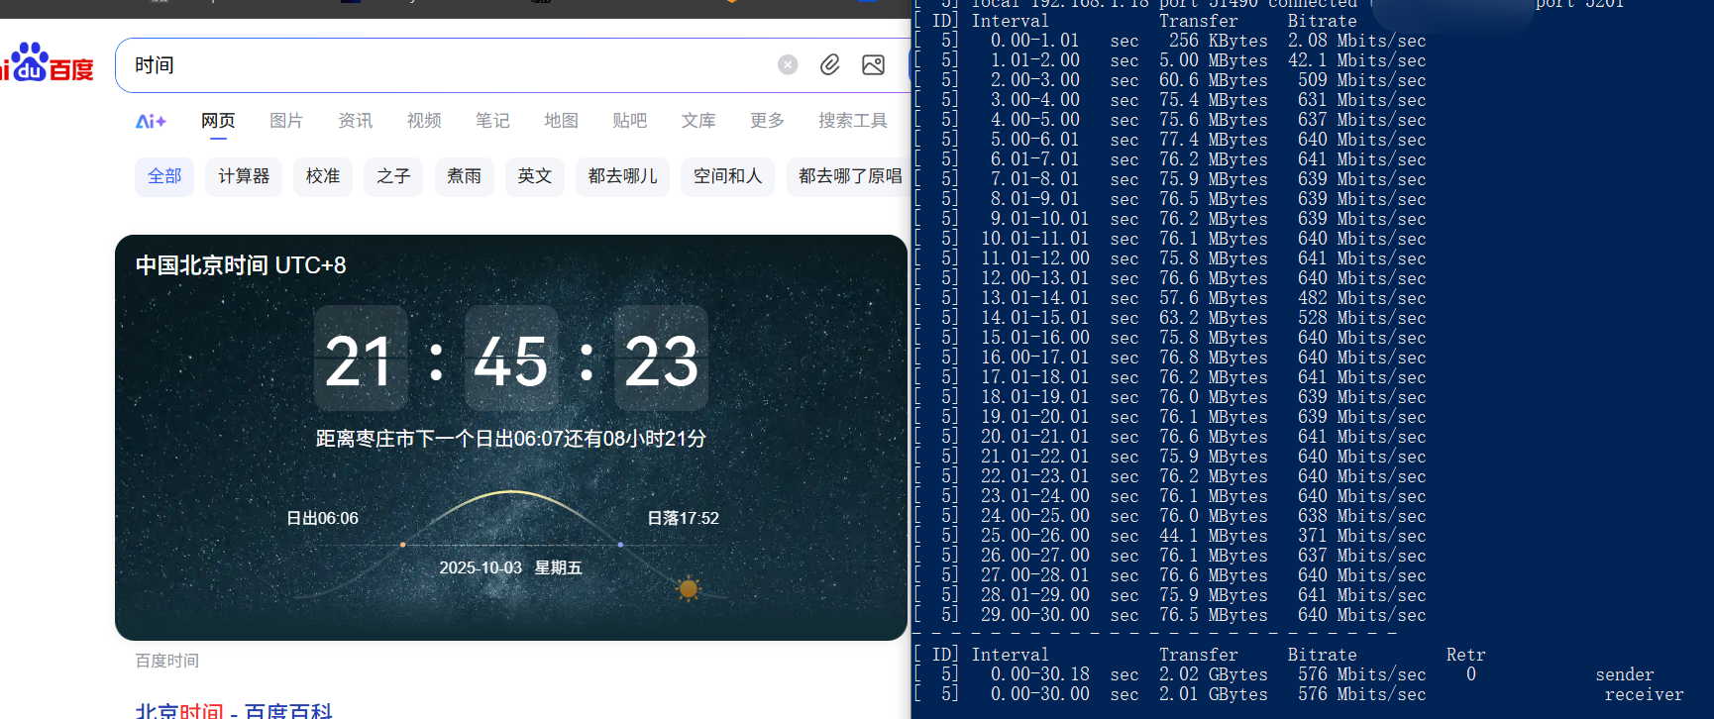Click the 中国北京时间 UTC+8 heading
This screenshot has width=1714, height=719.
[x=241, y=265]
